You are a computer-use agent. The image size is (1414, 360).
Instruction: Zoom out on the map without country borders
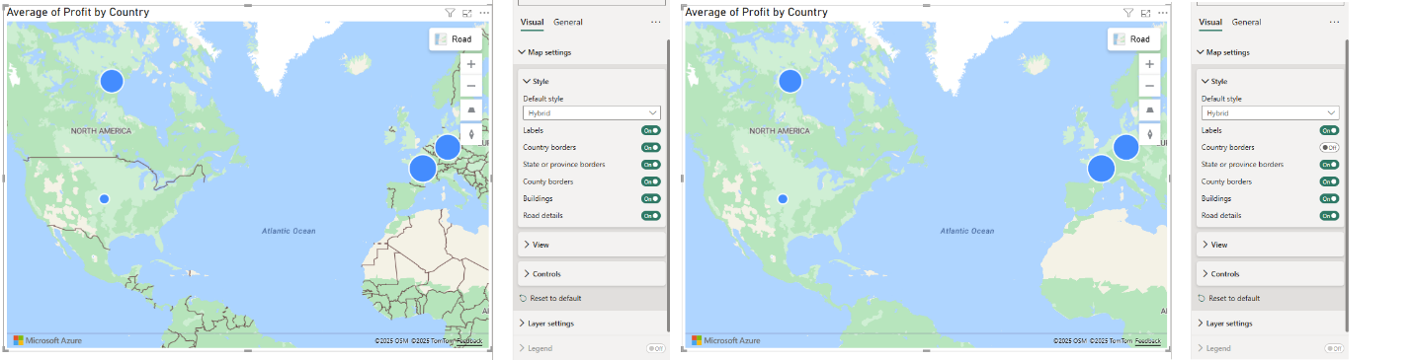(1149, 86)
